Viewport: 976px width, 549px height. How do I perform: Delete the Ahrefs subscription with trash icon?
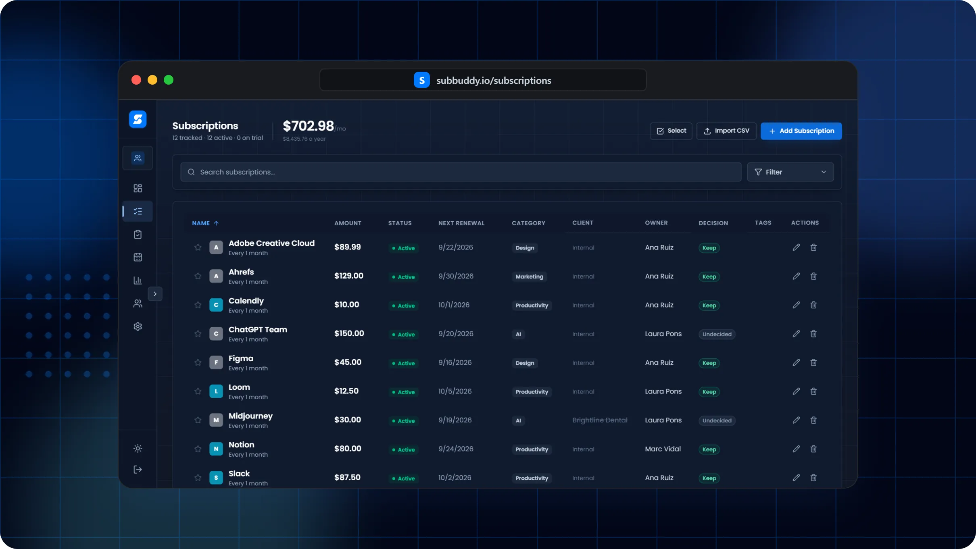[813, 276]
